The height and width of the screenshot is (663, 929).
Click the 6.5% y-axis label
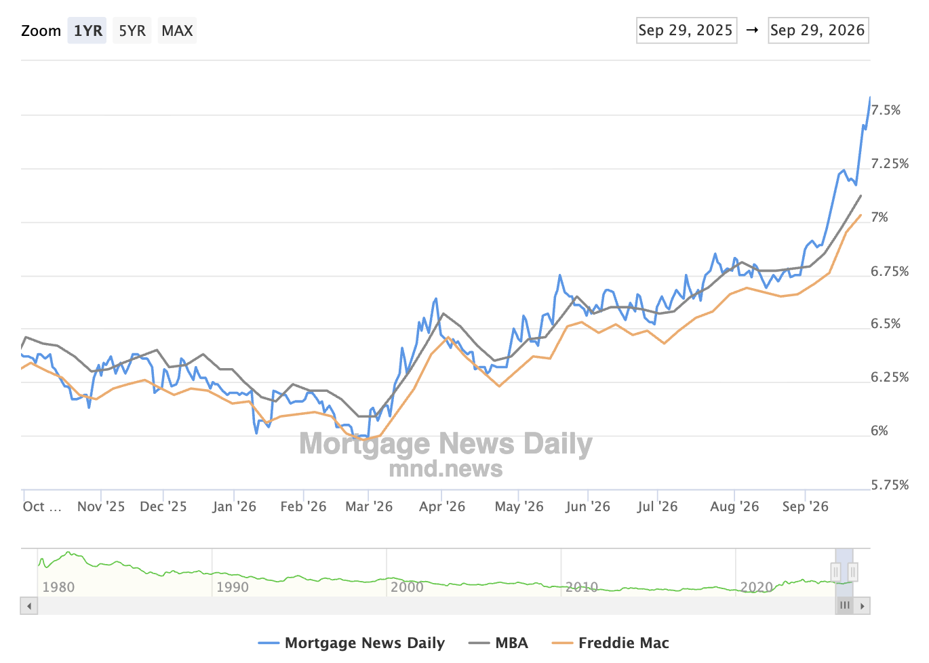[x=886, y=323]
